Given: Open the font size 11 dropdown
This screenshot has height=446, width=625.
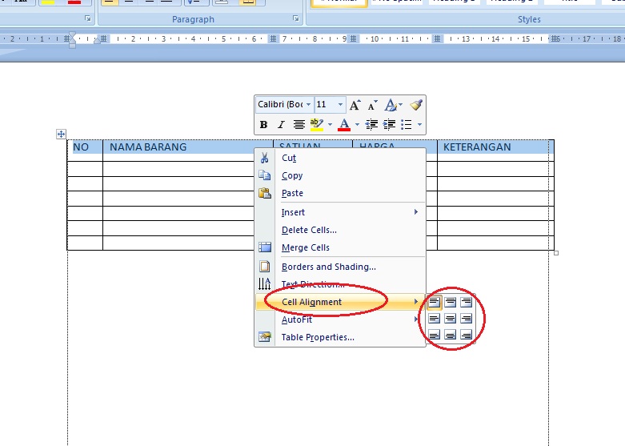Looking at the screenshot, I should [340, 105].
